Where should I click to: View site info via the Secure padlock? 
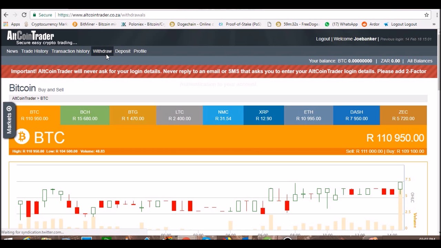click(x=42, y=15)
